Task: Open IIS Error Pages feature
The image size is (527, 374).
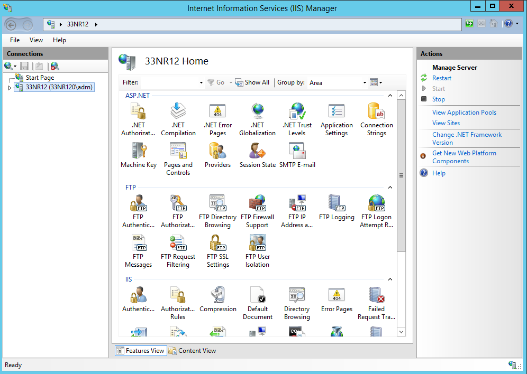Action: 337,299
